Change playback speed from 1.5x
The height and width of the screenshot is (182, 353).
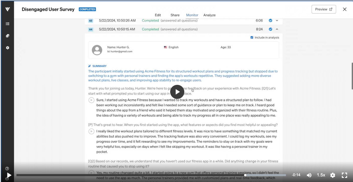pos(321,175)
